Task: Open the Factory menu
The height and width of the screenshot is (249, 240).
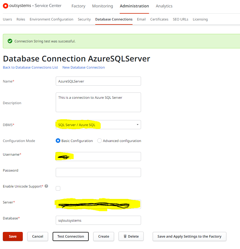Action: point(78,6)
